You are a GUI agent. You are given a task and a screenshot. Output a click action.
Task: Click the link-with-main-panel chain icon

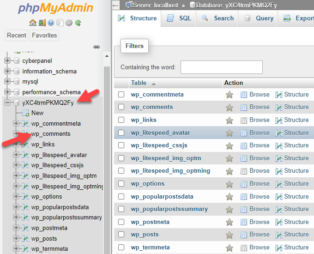point(97,47)
